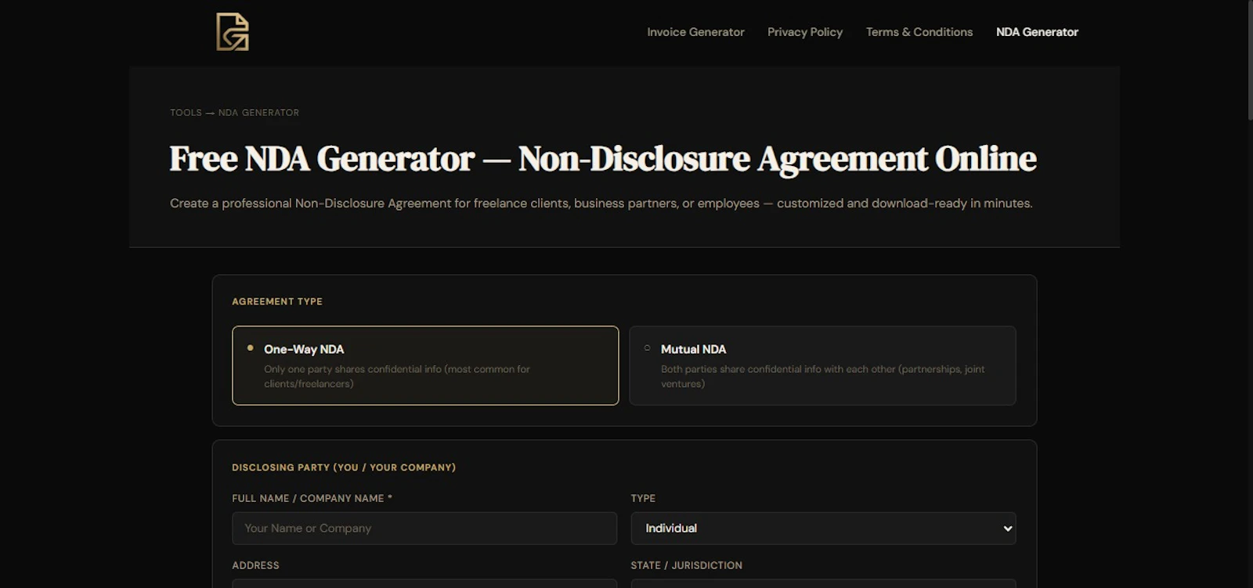Click the Full Name / Company Name field

[x=424, y=528]
